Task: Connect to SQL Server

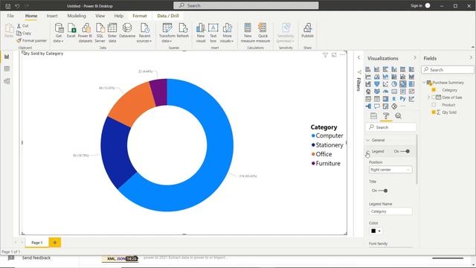Action: pyautogui.click(x=100, y=33)
